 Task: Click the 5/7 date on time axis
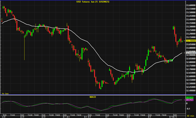click(107, 117)
